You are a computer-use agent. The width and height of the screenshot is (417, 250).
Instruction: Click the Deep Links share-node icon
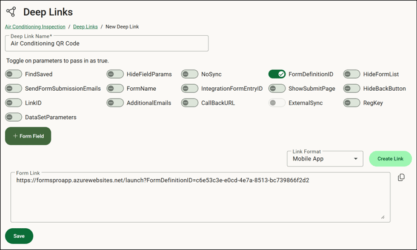coord(11,12)
